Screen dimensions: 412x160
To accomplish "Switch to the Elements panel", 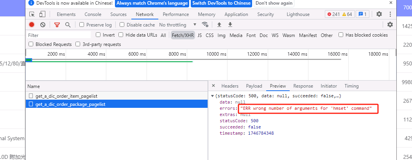I will click(x=66, y=14).
